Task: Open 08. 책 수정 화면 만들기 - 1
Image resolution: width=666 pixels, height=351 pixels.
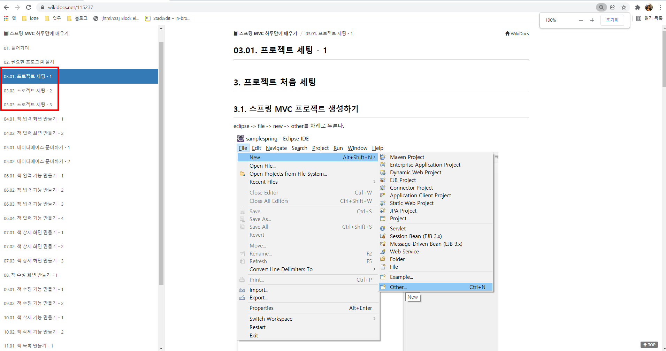Action: coord(31,275)
